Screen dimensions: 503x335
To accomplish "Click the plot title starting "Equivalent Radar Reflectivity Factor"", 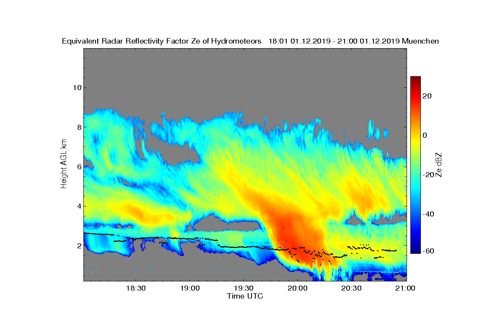I will point(250,41).
